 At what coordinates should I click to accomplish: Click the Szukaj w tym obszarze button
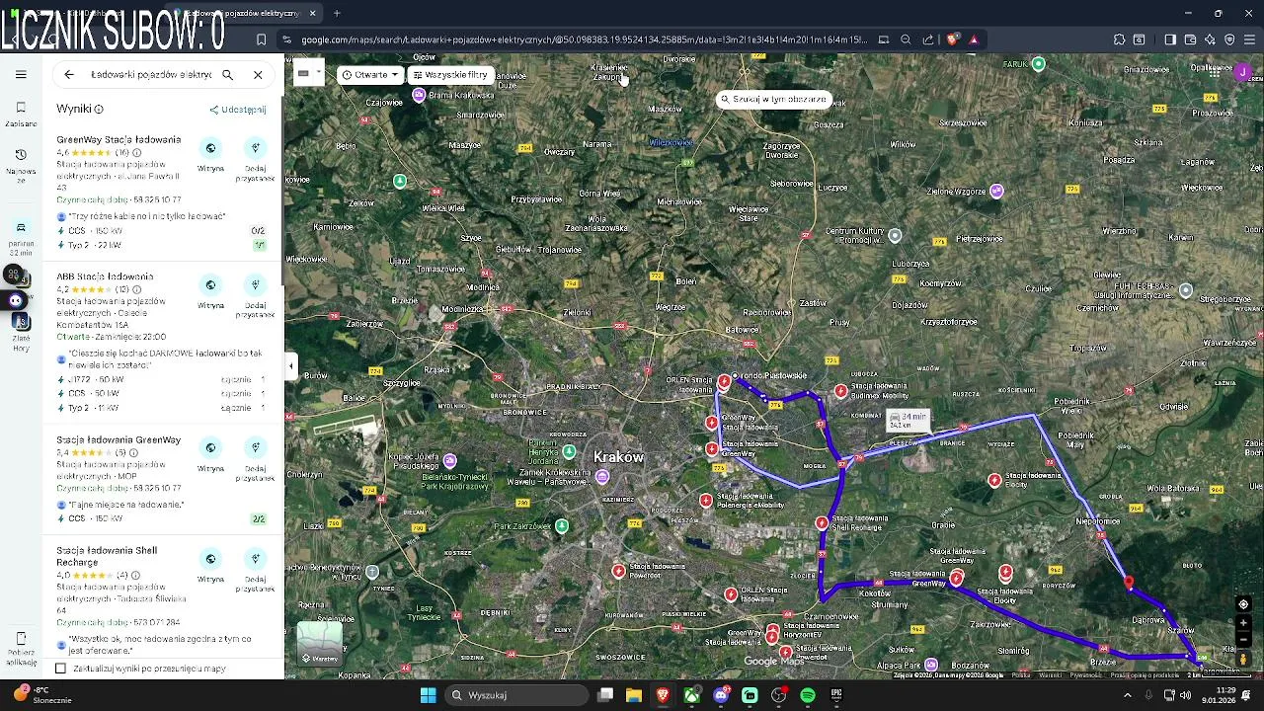773,100
